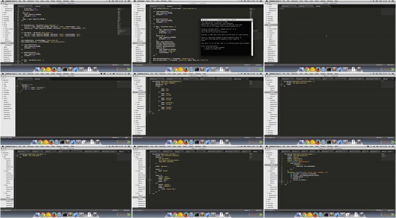Open Trash in the roles_resources screenshot's dock
Screen dimensions: 396x218
(95, 69)
